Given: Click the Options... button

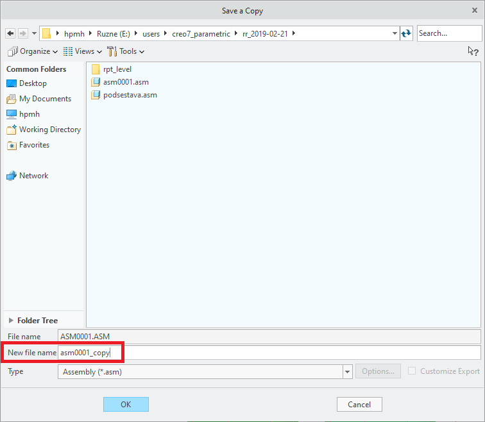Looking at the screenshot, I should click(x=378, y=371).
